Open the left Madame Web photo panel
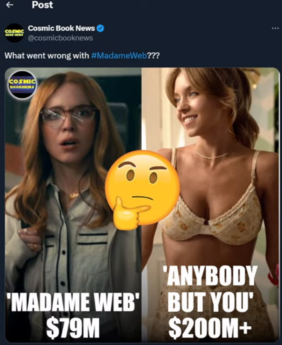282x345 pixels. click(73, 204)
